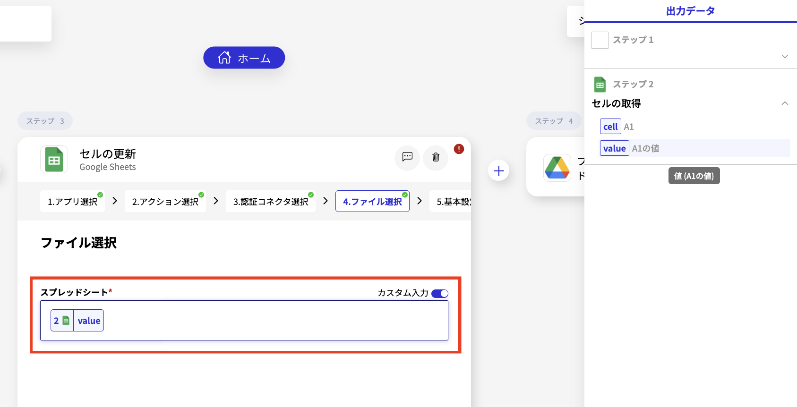Click the ファイル選択 section heading
Viewport: 797px width, 407px height.
[78, 243]
